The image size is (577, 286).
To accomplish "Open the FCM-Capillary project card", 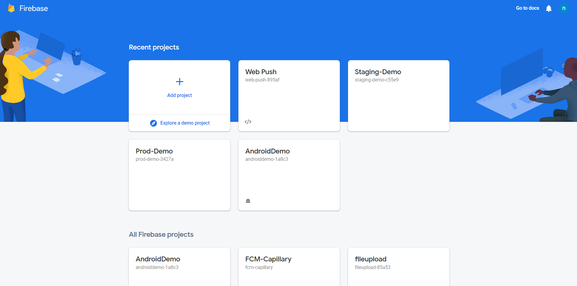I will [x=289, y=267].
